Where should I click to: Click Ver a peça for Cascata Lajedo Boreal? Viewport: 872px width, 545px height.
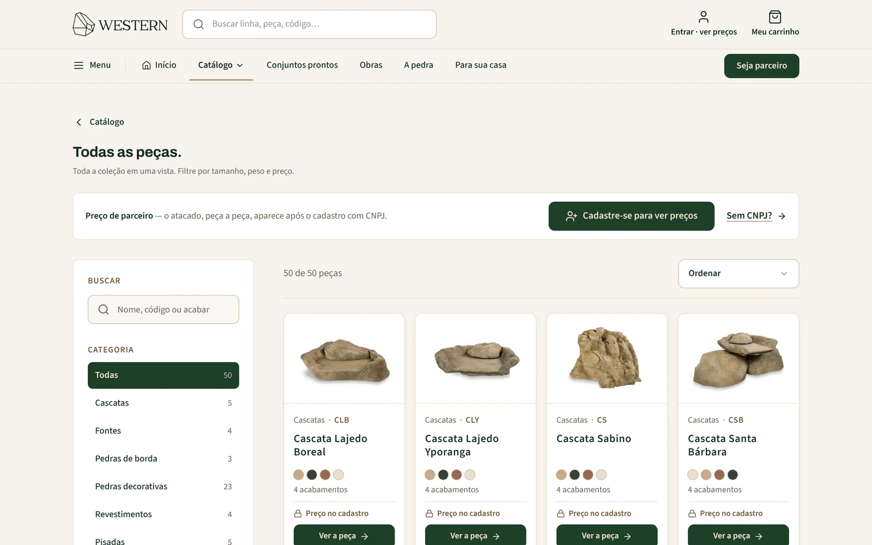click(344, 535)
